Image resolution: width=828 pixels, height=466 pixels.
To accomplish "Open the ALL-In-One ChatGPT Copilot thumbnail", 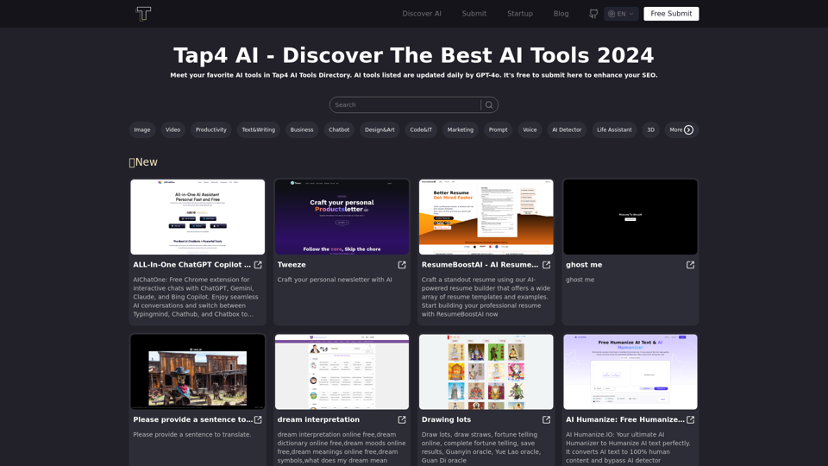I will click(198, 217).
